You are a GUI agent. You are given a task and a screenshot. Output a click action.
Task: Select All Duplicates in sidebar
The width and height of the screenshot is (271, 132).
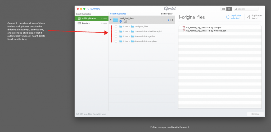[x=91, y=18]
